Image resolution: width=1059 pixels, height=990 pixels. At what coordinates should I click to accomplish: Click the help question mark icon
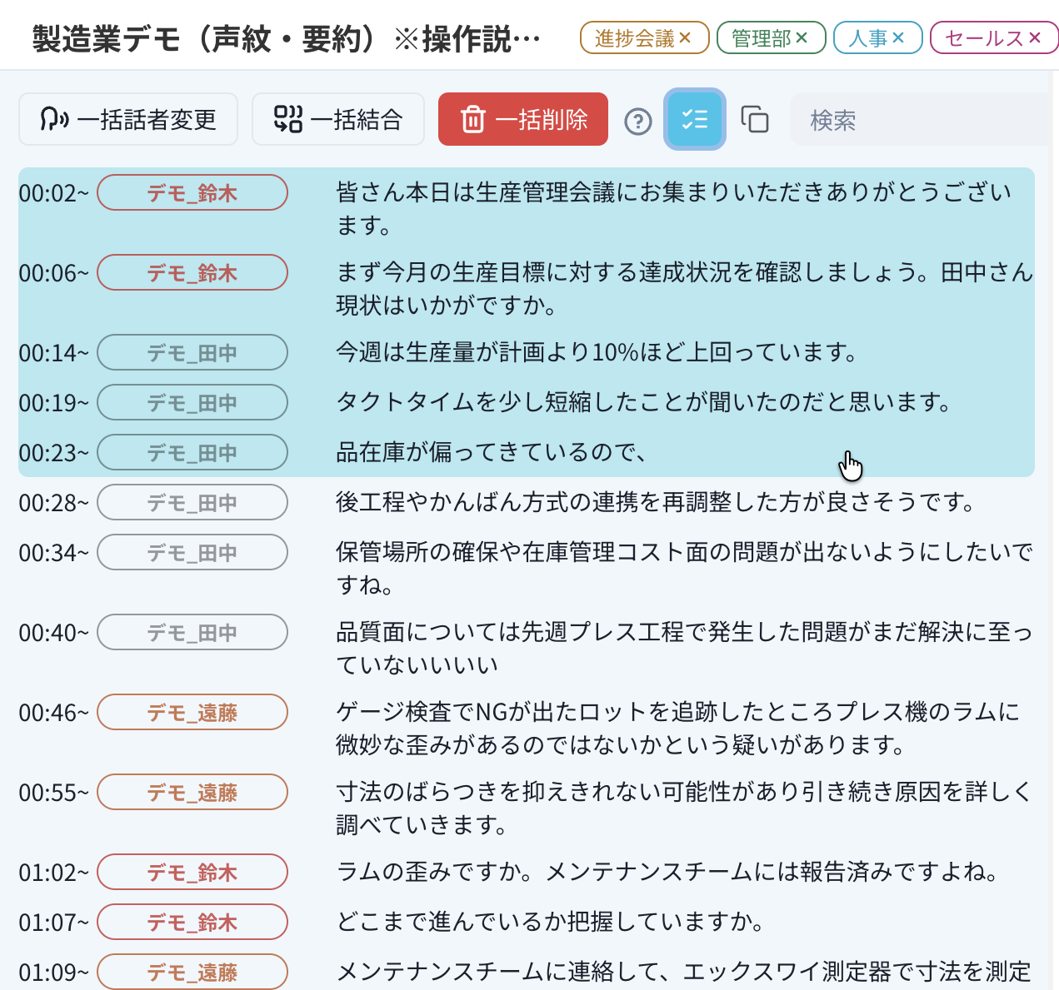click(638, 122)
